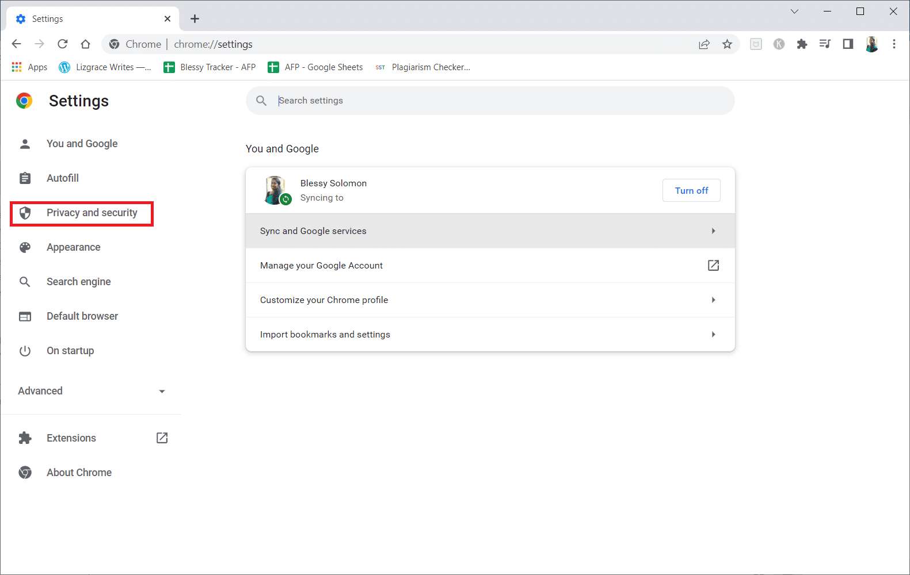Open the Extensions puzzle-piece toolbar icon
910x575 pixels.
(802, 44)
